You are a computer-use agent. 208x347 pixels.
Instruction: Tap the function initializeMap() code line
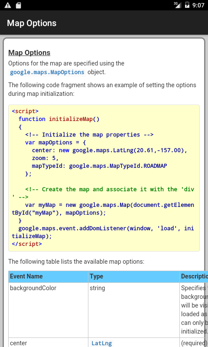[59, 119]
